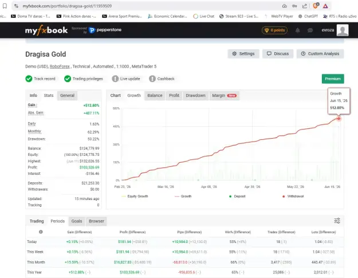Click the This Year trades value 25,086
Screen dimensions: 358x278
click(278, 272)
